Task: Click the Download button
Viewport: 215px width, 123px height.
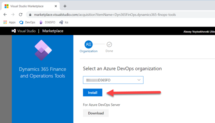Action: [96, 113]
